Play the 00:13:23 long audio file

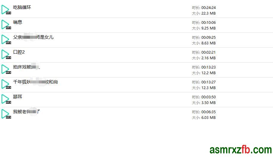pyautogui.click(x=6, y=69)
